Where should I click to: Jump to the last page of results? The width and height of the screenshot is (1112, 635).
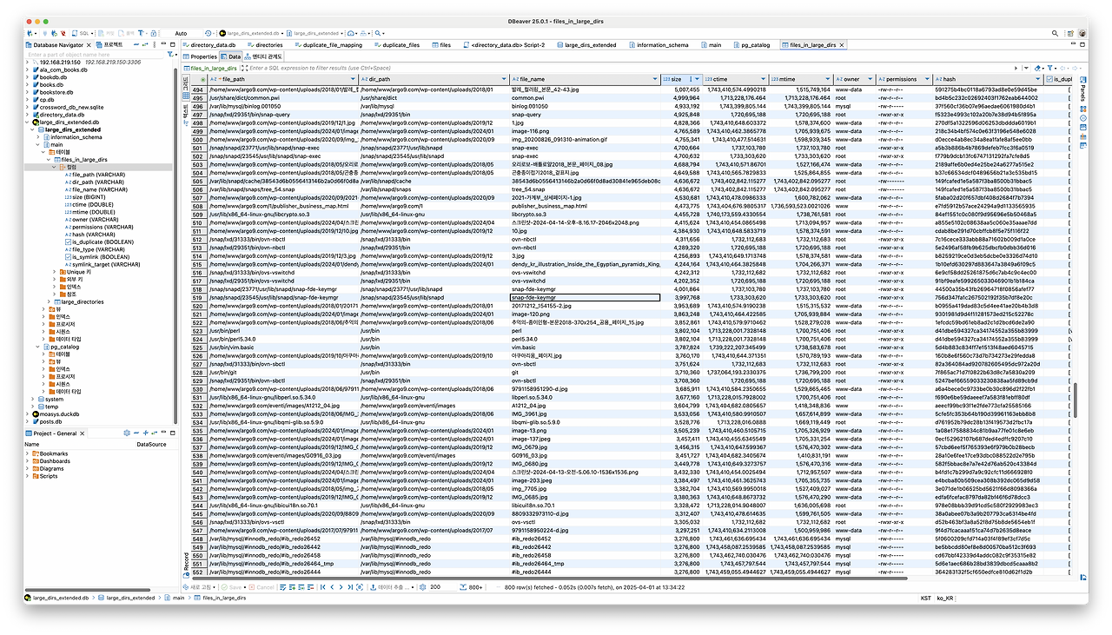[351, 587]
